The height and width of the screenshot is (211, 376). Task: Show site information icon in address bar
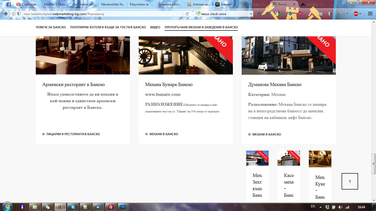click(x=14, y=14)
